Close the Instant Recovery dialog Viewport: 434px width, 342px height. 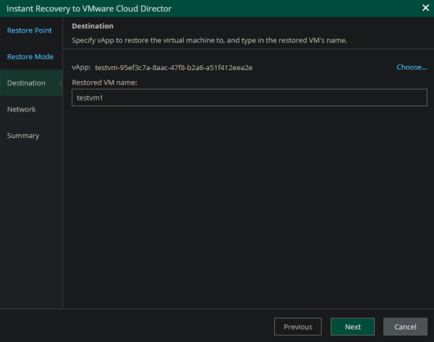(425, 8)
